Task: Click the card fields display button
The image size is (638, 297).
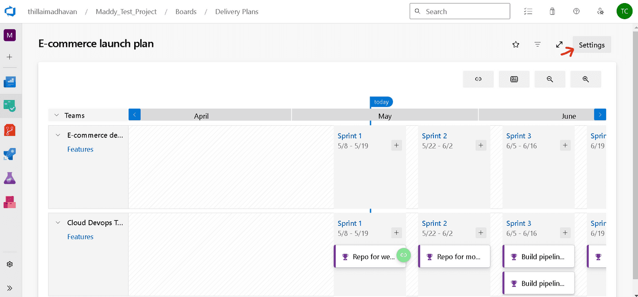Action: (514, 79)
